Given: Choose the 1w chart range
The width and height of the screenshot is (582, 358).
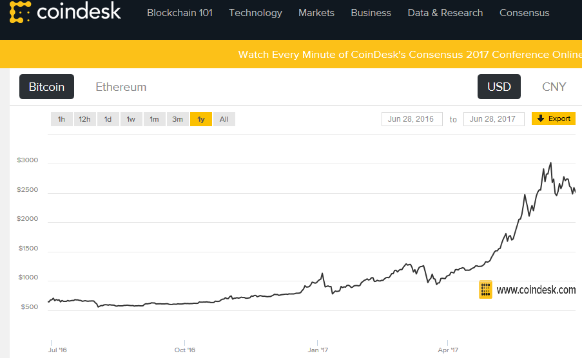Looking at the screenshot, I should pos(131,119).
